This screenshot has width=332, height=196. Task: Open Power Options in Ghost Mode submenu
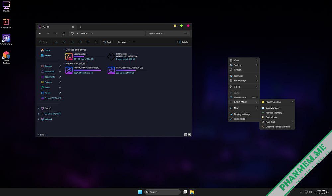tap(277, 102)
